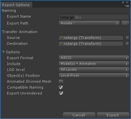This screenshot has height=119, width=131.
Task: Open the window context menu icon
Action: click(127, 6)
